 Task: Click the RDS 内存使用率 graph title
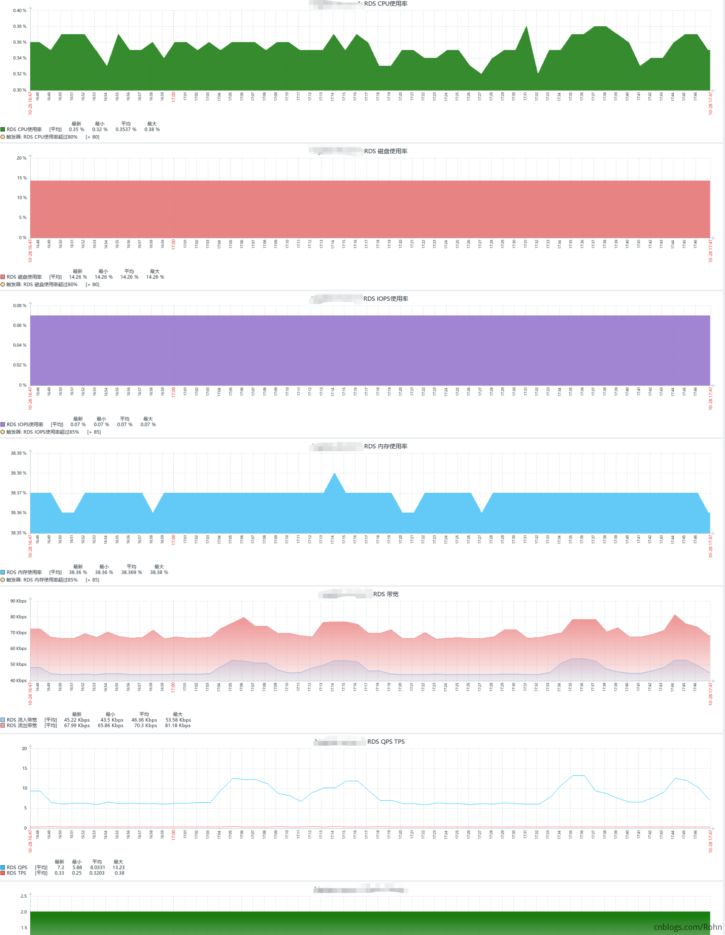(386, 446)
